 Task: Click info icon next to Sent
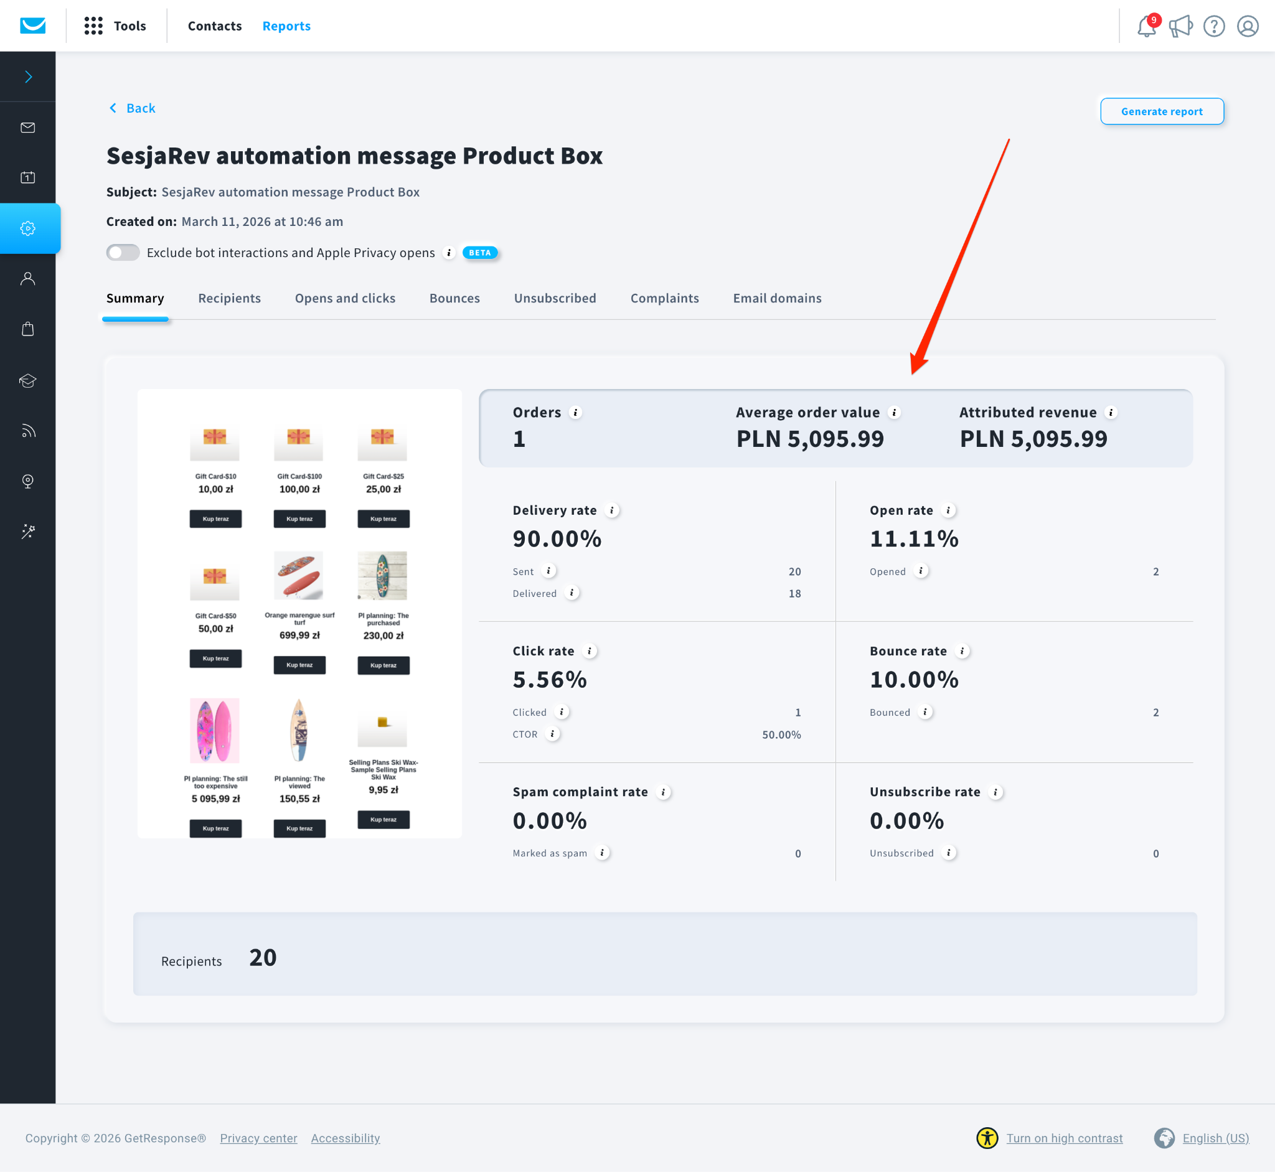(548, 571)
